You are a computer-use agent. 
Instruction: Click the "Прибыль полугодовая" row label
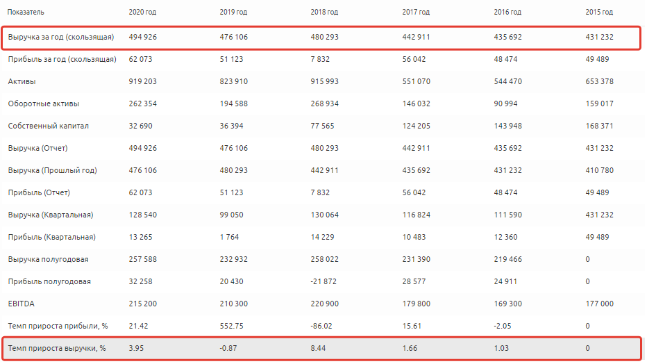49,281
